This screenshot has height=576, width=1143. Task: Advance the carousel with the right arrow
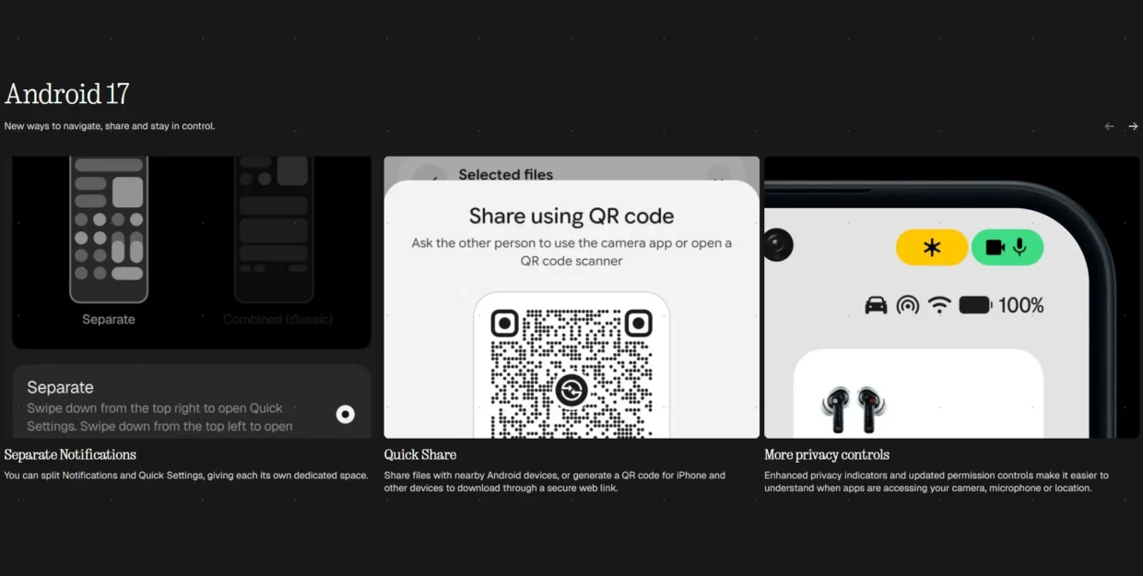tap(1133, 126)
